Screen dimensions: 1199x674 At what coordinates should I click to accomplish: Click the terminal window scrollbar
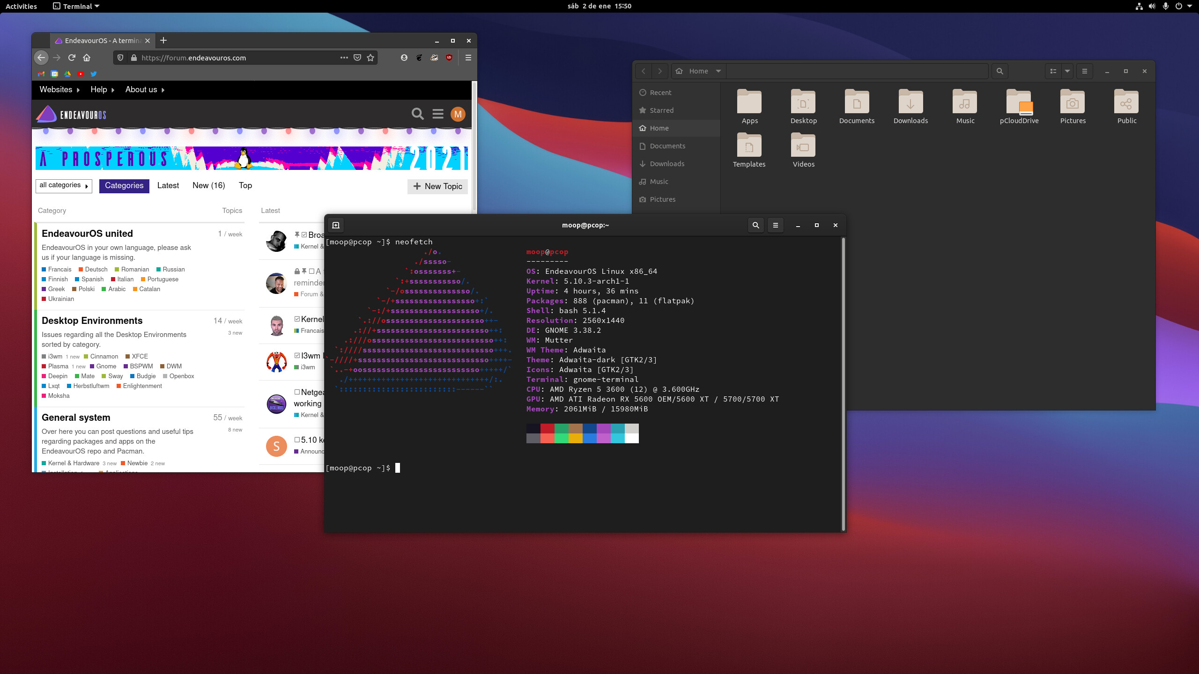pyautogui.click(x=843, y=384)
